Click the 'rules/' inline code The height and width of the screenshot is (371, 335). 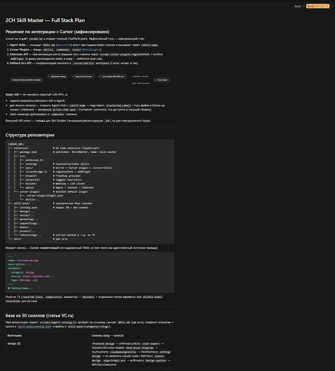point(77,50)
